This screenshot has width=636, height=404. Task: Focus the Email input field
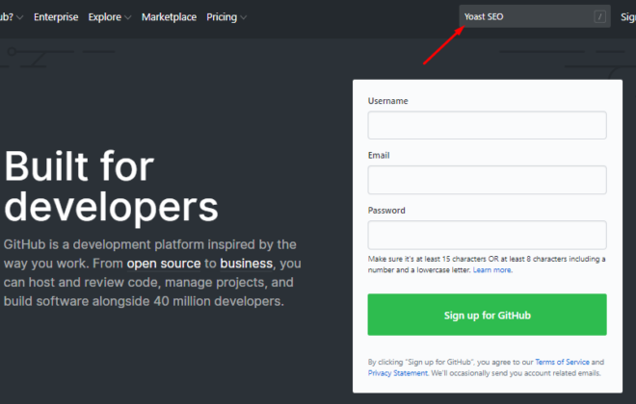487,180
